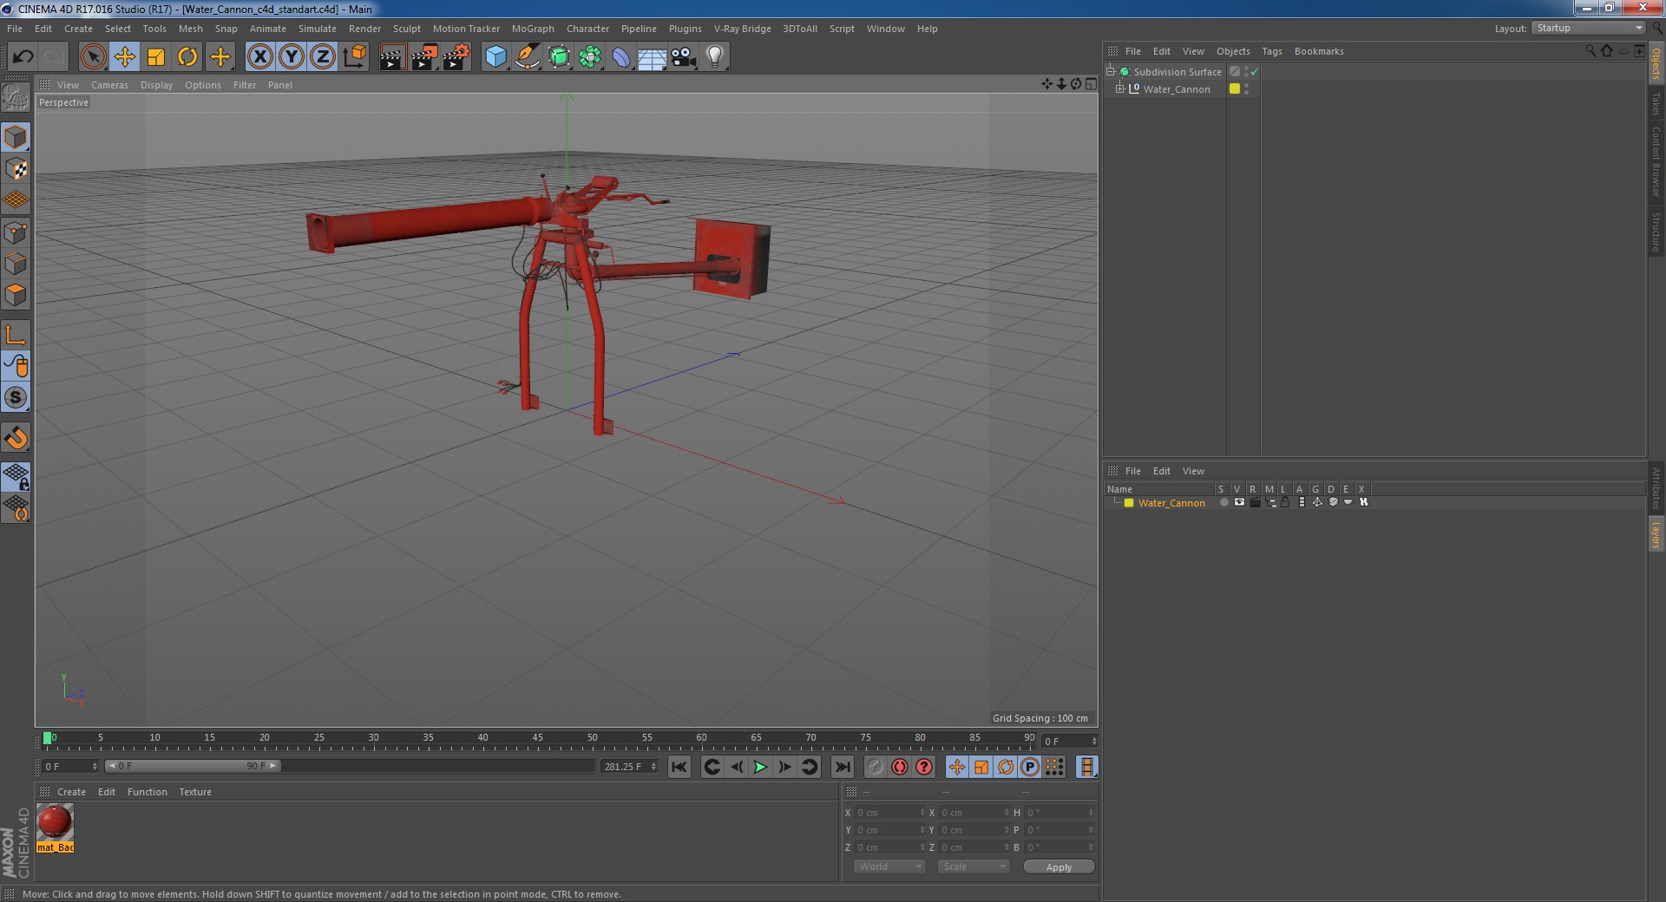This screenshot has height=902, width=1666.
Task: Select the Live Selection tool
Action: (x=93, y=57)
